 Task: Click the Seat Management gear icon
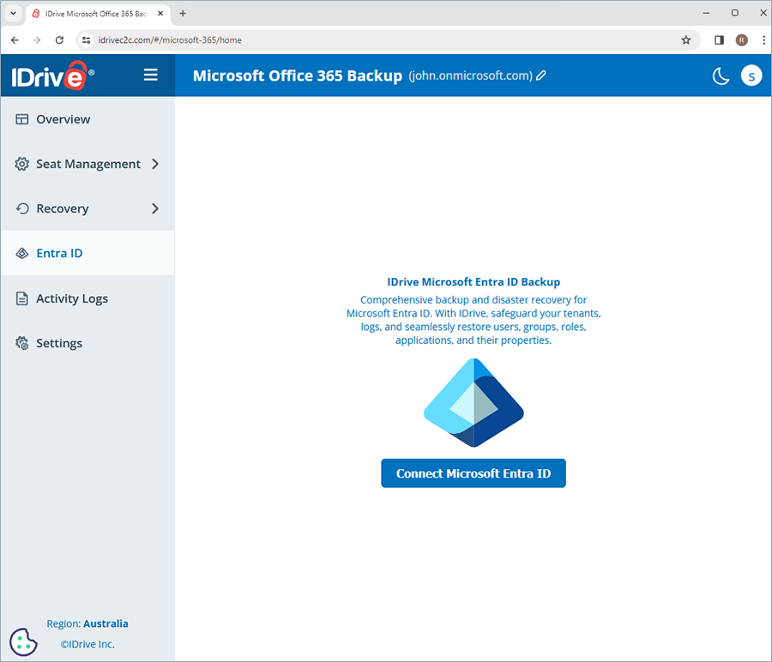[x=21, y=164]
